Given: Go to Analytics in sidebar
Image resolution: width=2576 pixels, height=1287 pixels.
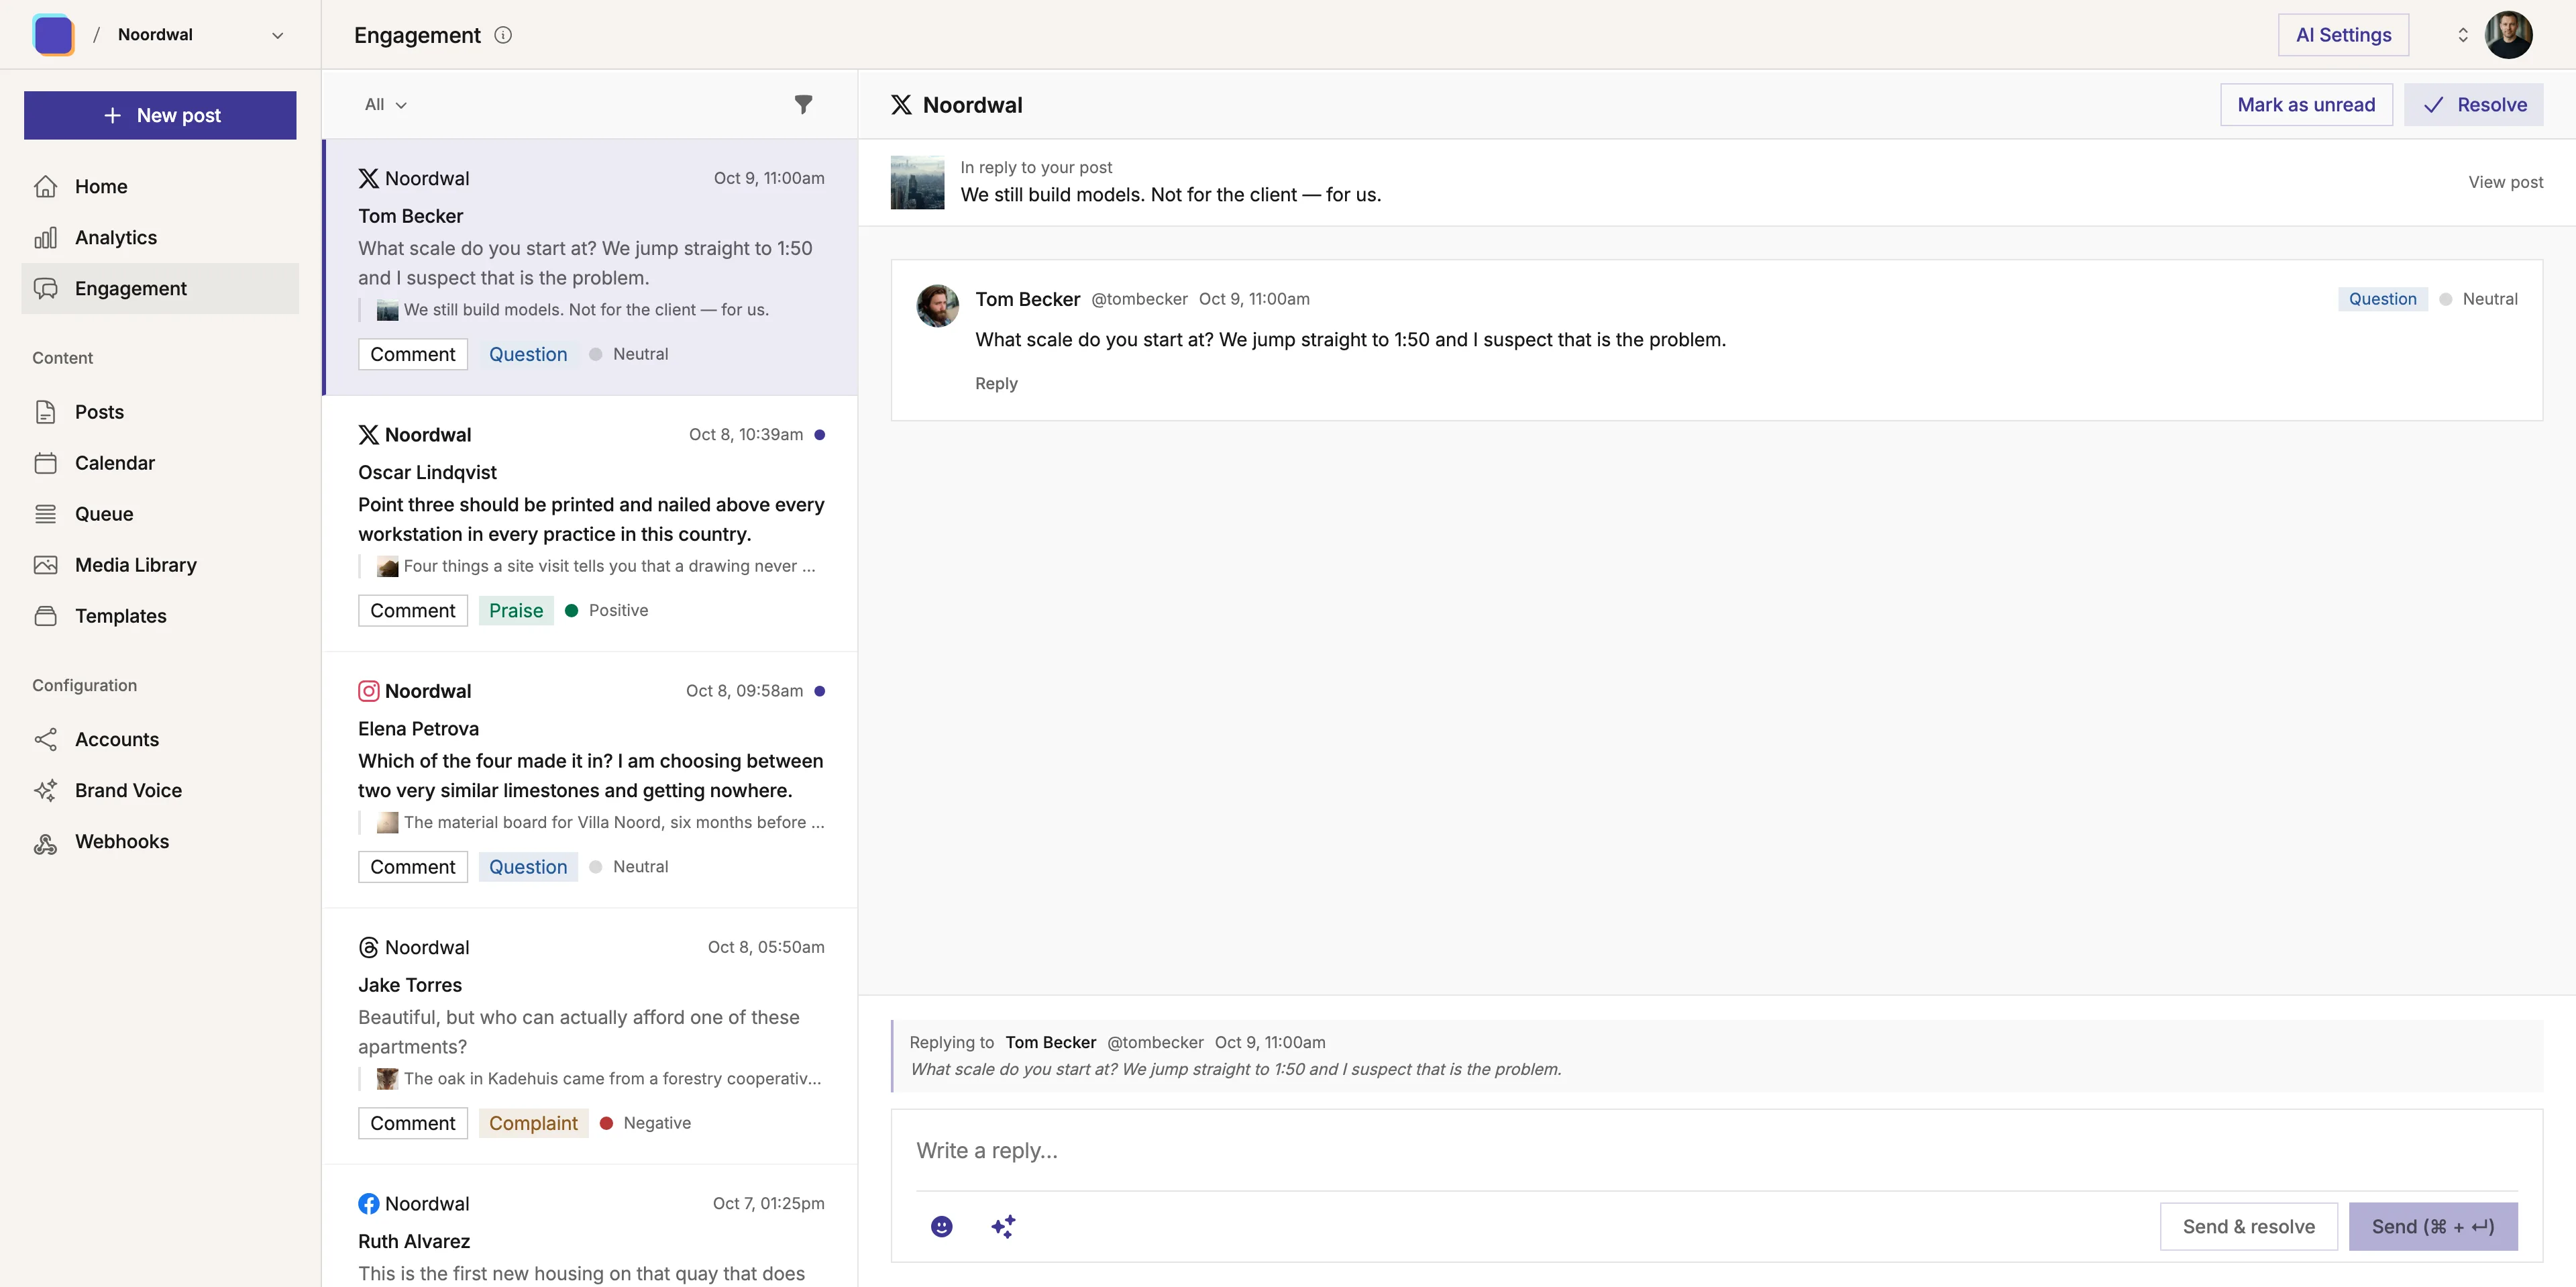Looking at the screenshot, I should pyautogui.click(x=160, y=237).
